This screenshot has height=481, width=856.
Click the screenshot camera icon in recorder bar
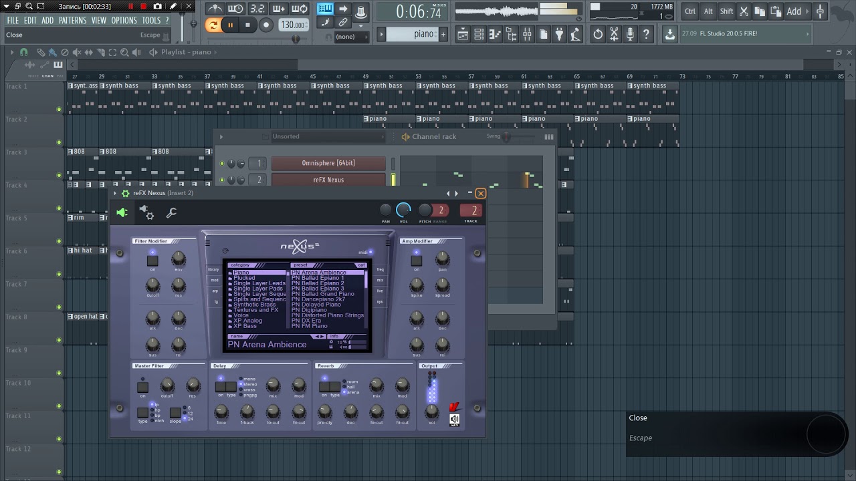(x=158, y=6)
